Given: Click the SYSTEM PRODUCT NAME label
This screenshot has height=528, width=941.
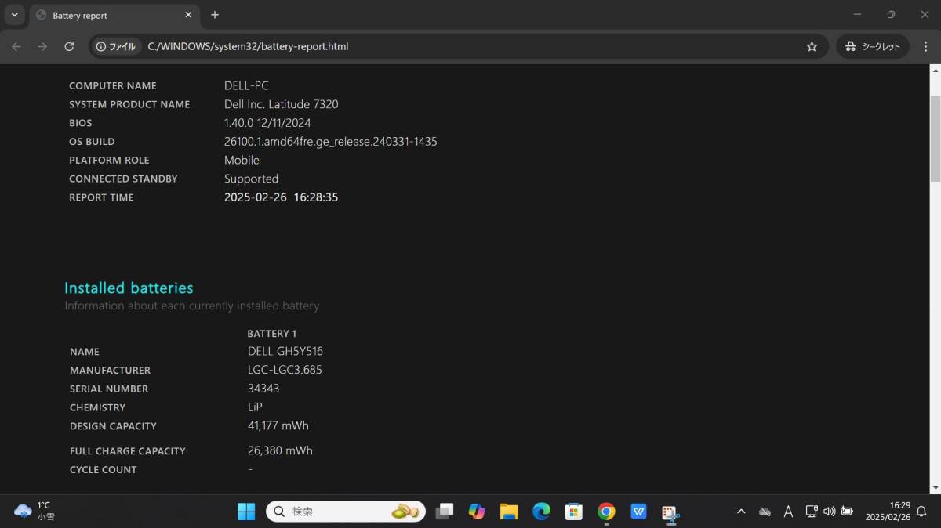Looking at the screenshot, I should coord(129,104).
